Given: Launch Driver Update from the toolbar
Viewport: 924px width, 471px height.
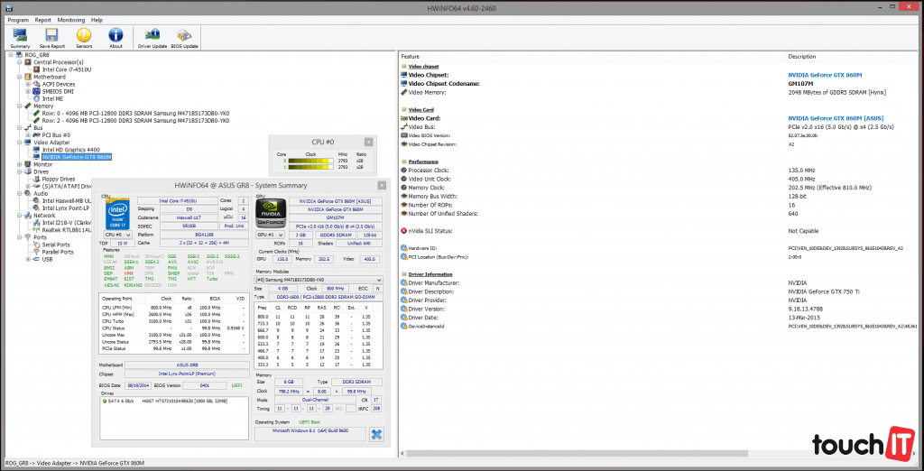Looking at the screenshot, I should coord(152,34).
